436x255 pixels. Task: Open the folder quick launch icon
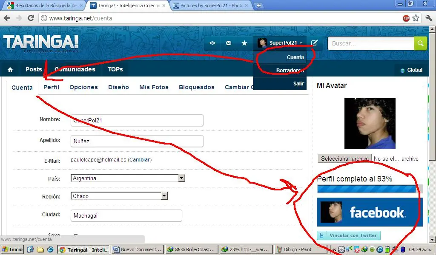(x=40, y=249)
